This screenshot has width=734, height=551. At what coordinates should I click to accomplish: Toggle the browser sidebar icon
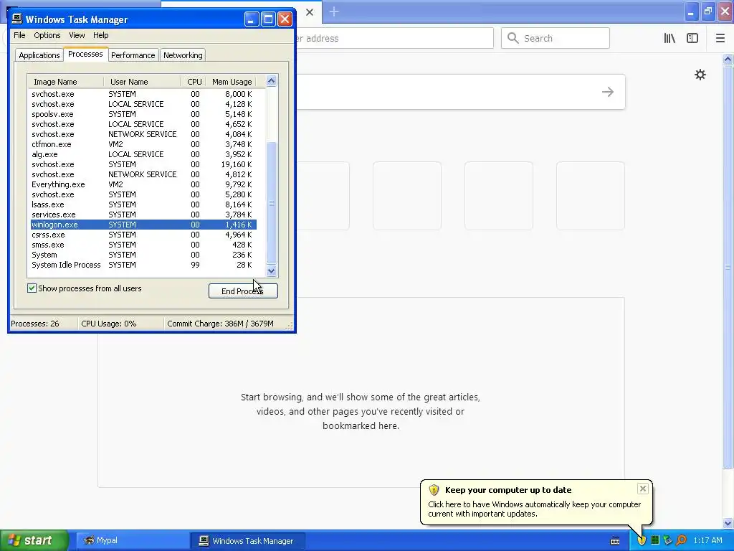(692, 39)
